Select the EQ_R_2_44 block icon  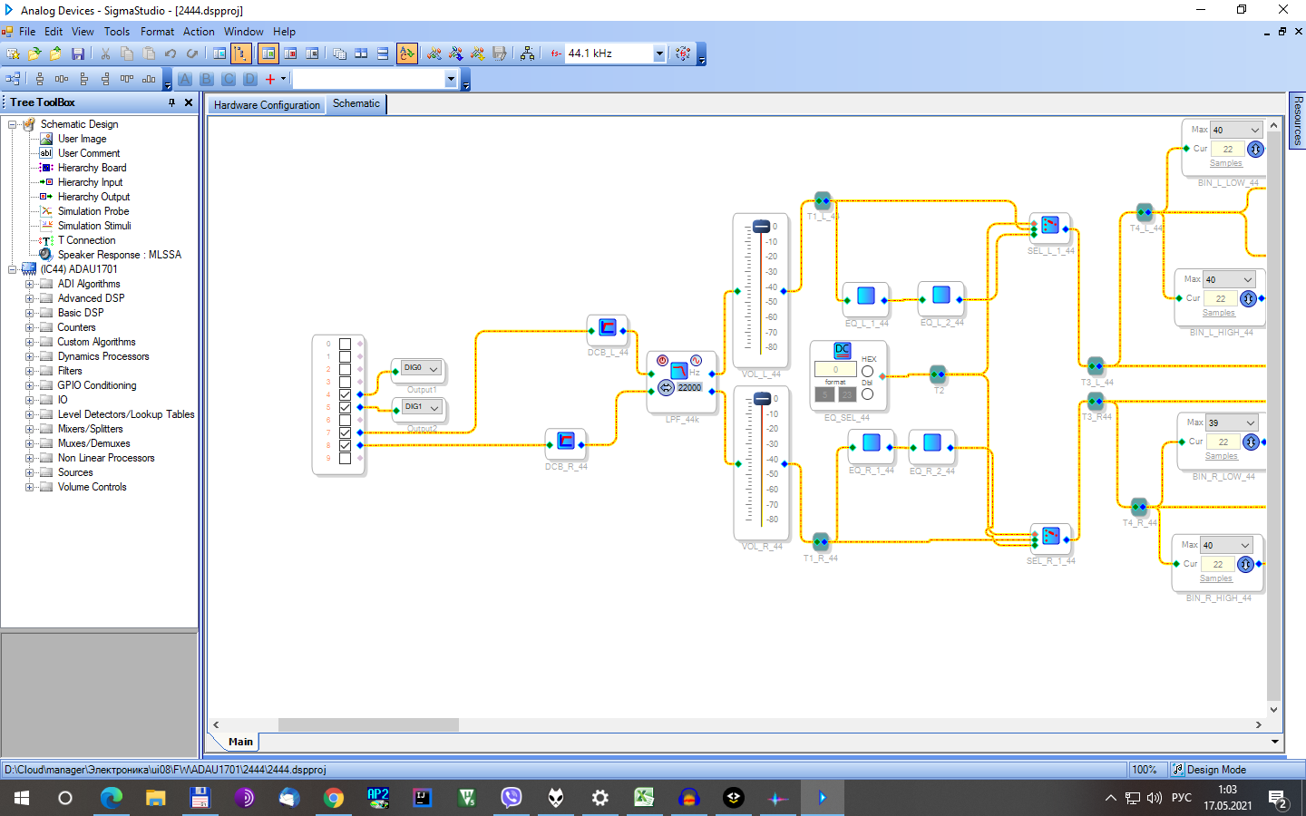coord(931,443)
